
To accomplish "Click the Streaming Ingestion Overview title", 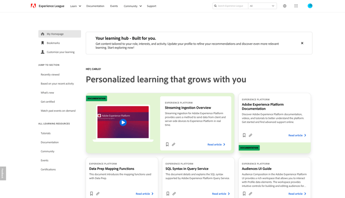I will point(188,108).
